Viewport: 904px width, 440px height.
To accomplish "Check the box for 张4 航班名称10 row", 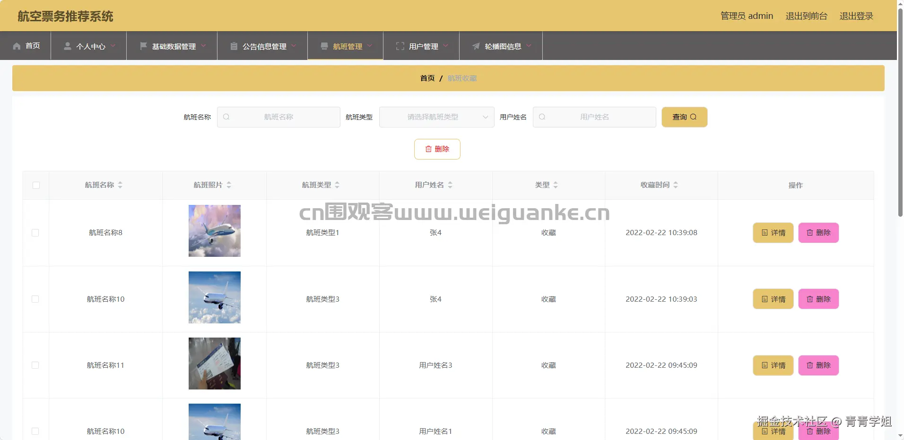I will [x=35, y=299].
